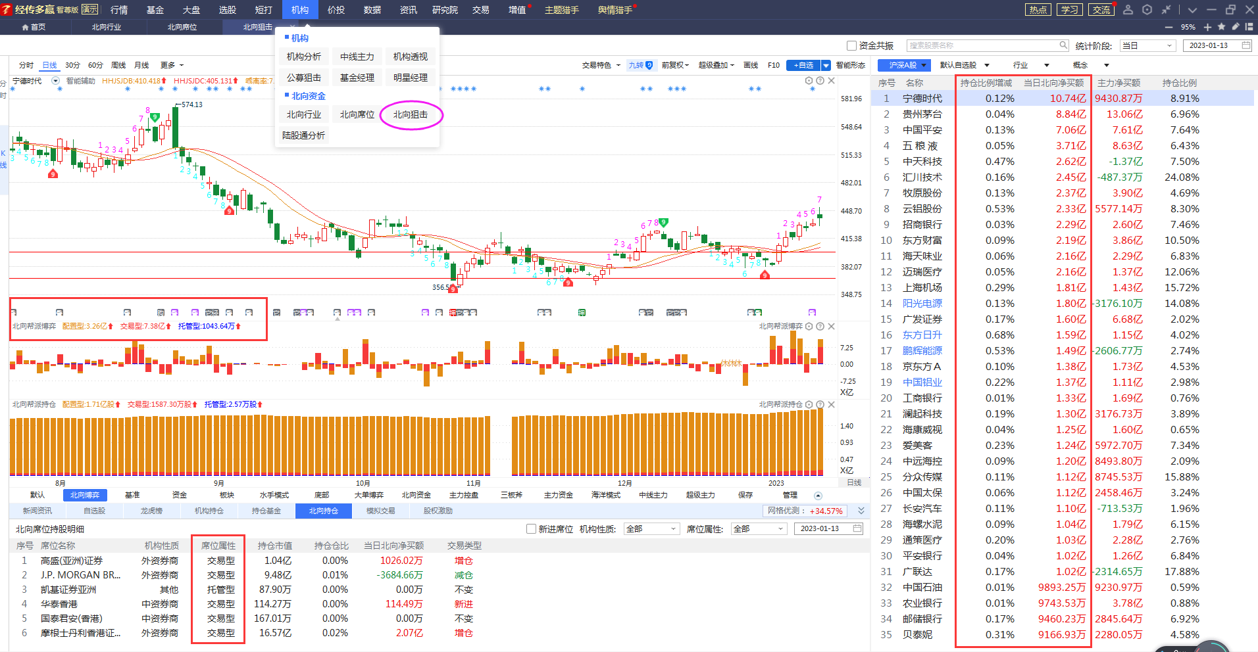
Task: Select the 周线 chart period
Action: 118,65
